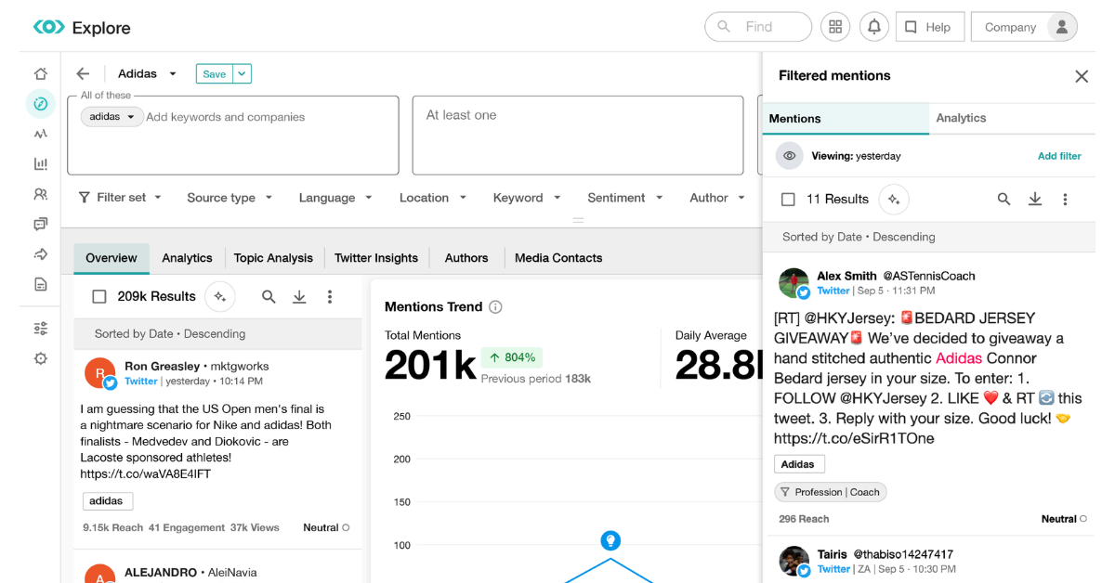
Task: Open the Save button dropdown arrow
Action: pyautogui.click(x=242, y=74)
